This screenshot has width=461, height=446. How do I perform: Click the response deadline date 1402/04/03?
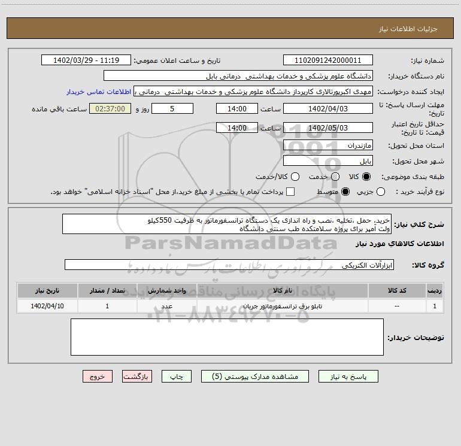coord(328,108)
